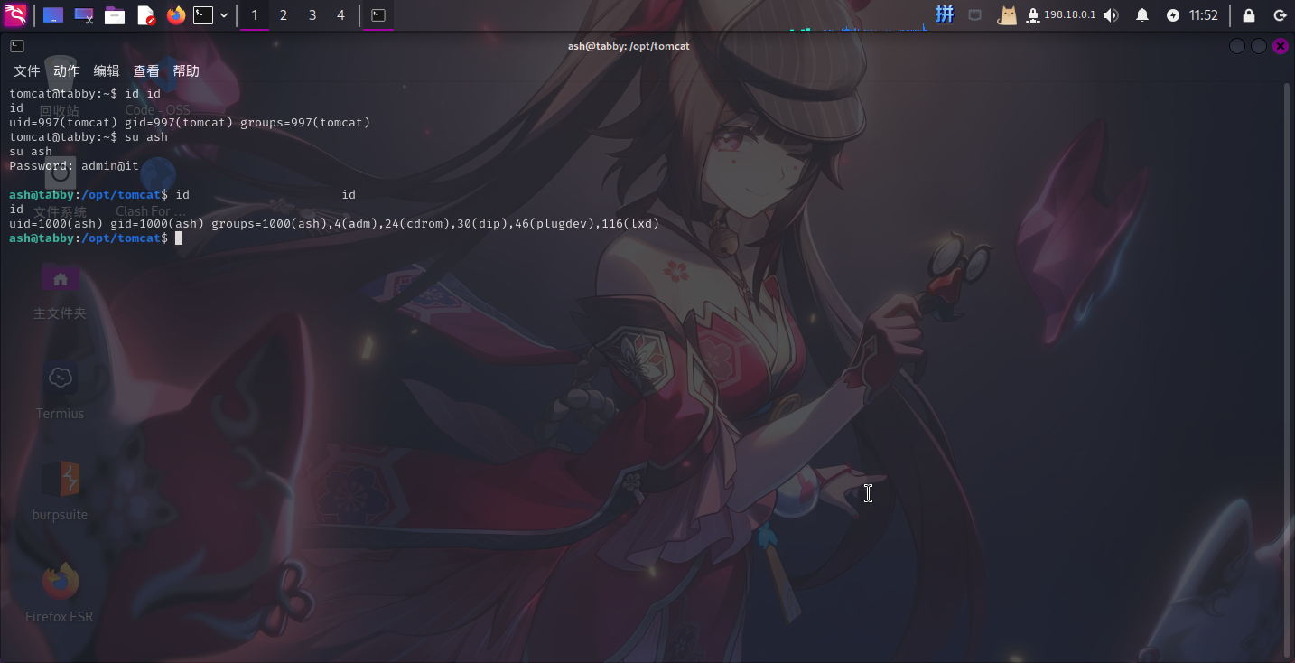Screen dimensions: 1295x663
Task: Click the log out panel icon
Action: tap(1280, 15)
